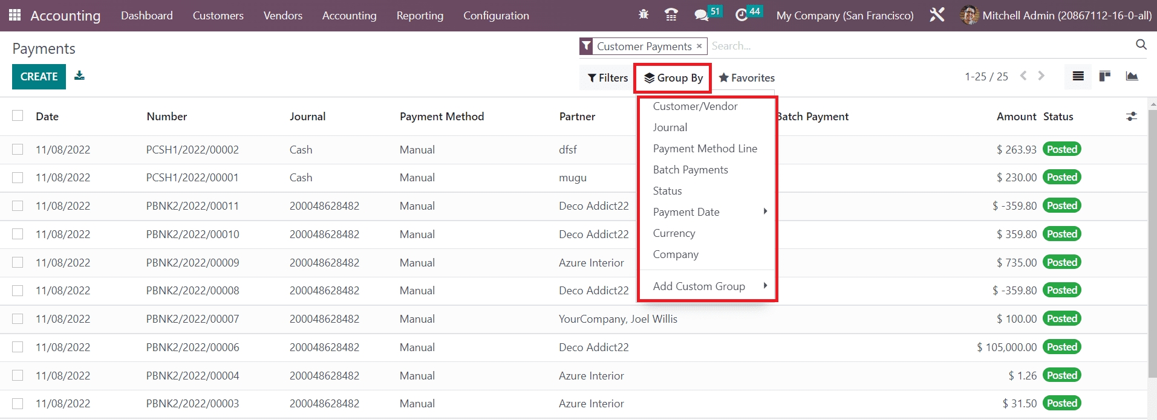Screen dimensions: 1157x420
Task: Remove the Customer Payments filter tag
Action: [699, 46]
